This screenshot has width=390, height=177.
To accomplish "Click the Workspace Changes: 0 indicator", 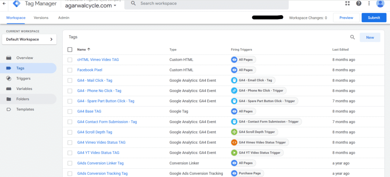I will (308, 18).
